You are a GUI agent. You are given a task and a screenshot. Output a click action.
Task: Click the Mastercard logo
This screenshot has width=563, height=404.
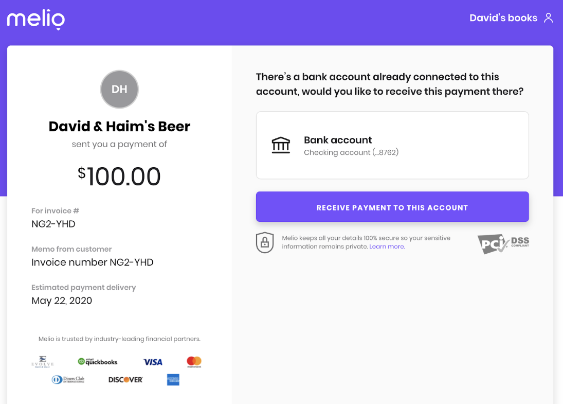(194, 362)
